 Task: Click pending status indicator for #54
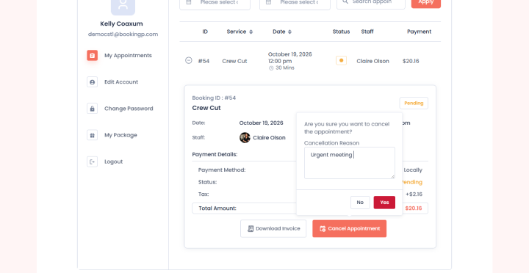coord(341,60)
